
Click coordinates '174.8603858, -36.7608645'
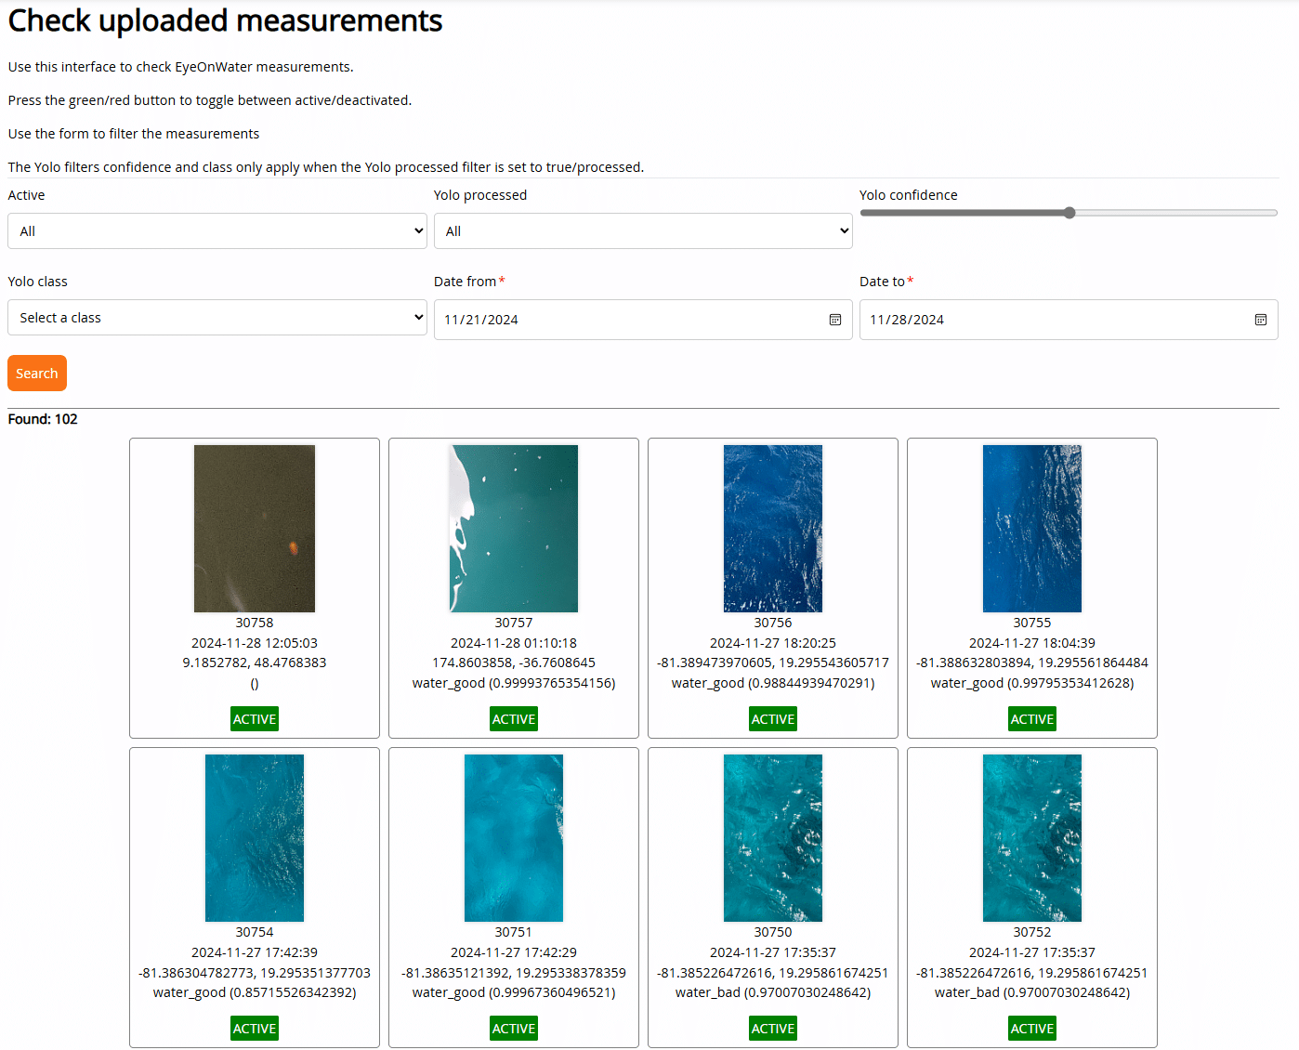tap(514, 663)
